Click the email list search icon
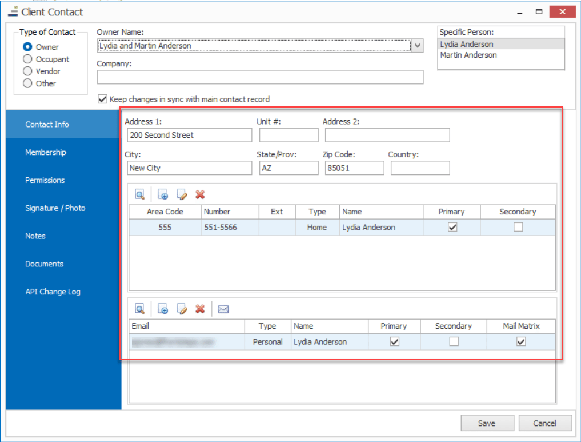 [140, 309]
